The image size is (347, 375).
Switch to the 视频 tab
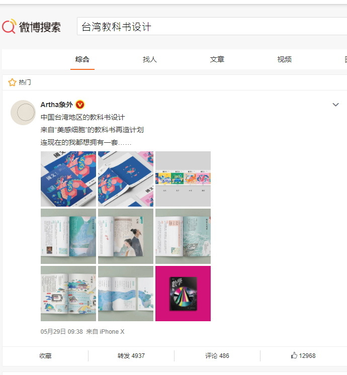pyautogui.click(x=284, y=59)
